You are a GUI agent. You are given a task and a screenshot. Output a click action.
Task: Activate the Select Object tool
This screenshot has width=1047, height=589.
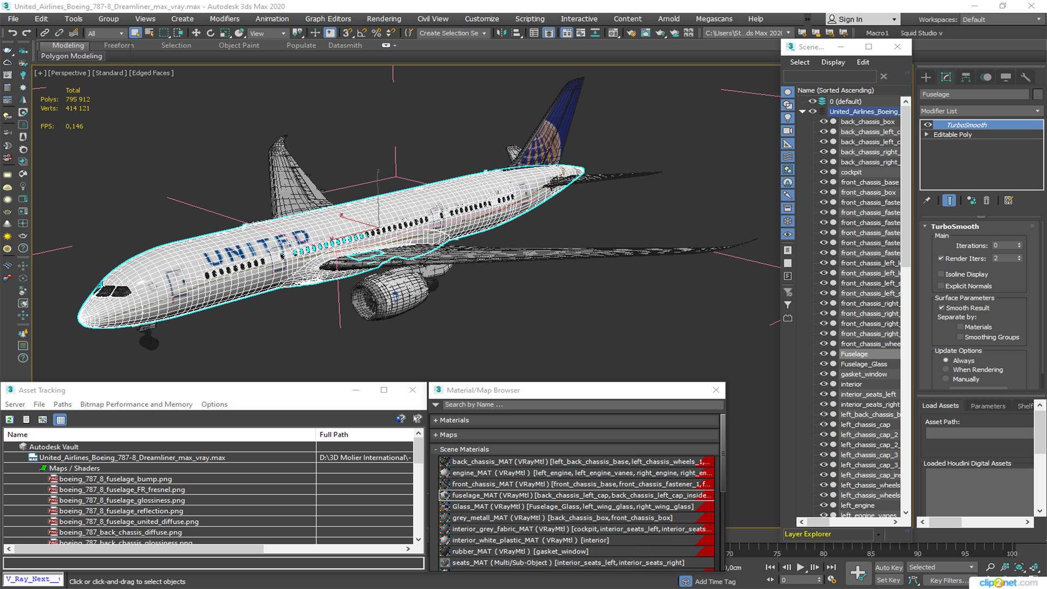[135, 33]
